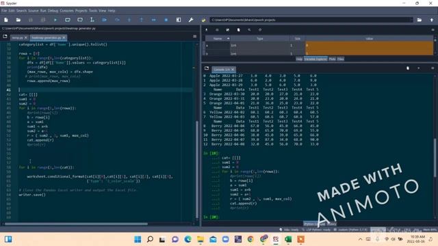Step out of function (return) in debugger
Viewport: 438px width, 246px height.
tap(142, 20)
